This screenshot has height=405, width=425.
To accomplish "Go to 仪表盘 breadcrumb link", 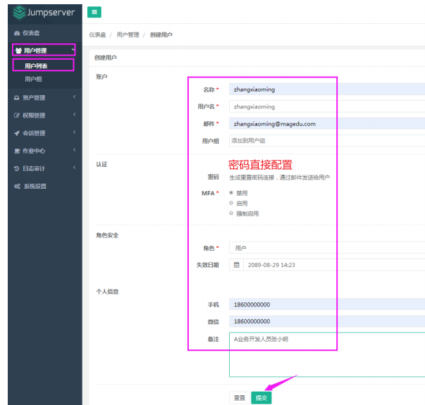I will tap(97, 35).
